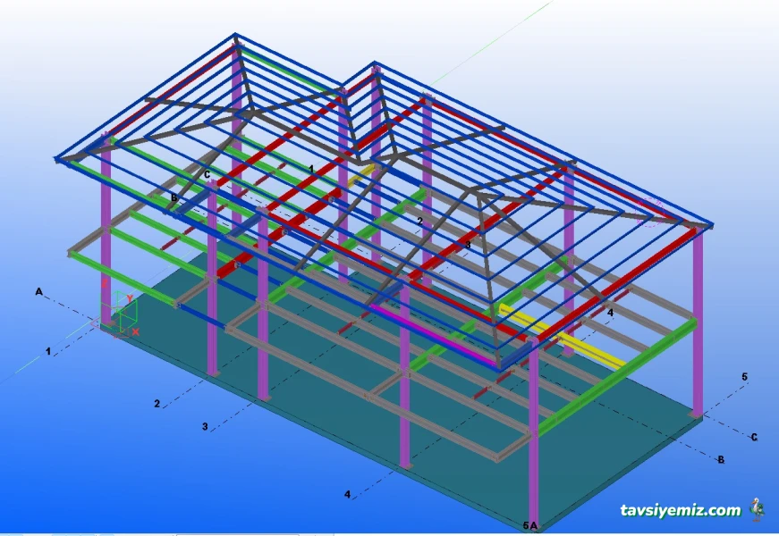This screenshot has height=536, width=779.
Task: Click the red Y axis label
Action: (x=130, y=298)
